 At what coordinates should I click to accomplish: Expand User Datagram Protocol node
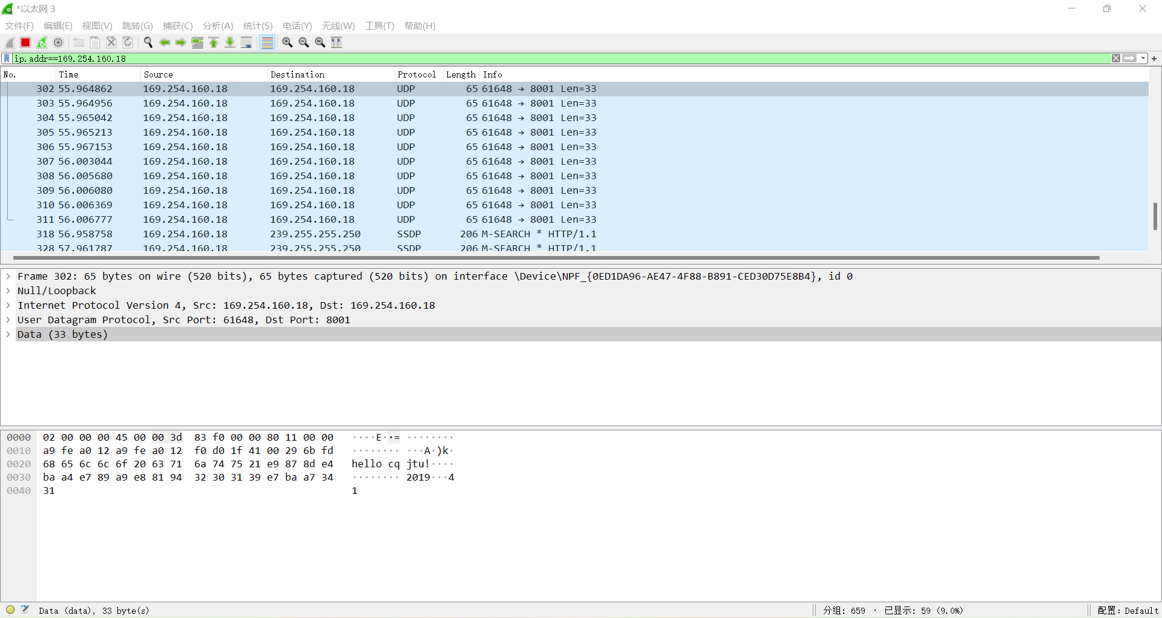8,320
